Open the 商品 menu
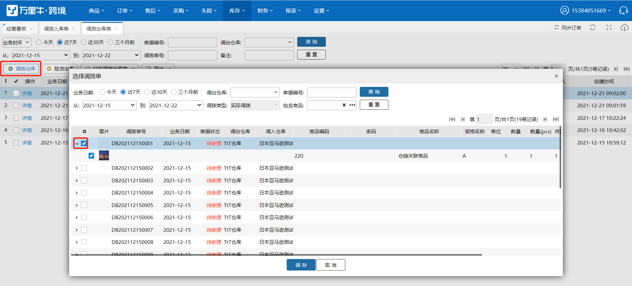Screen dimensions: 632x286 coord(96,11)
